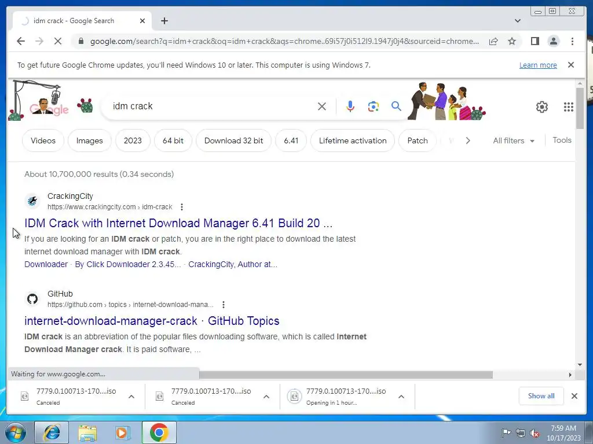Open more options for the GitHub result
This screenshot has width=593, height=444.
(x=224, y=304)
